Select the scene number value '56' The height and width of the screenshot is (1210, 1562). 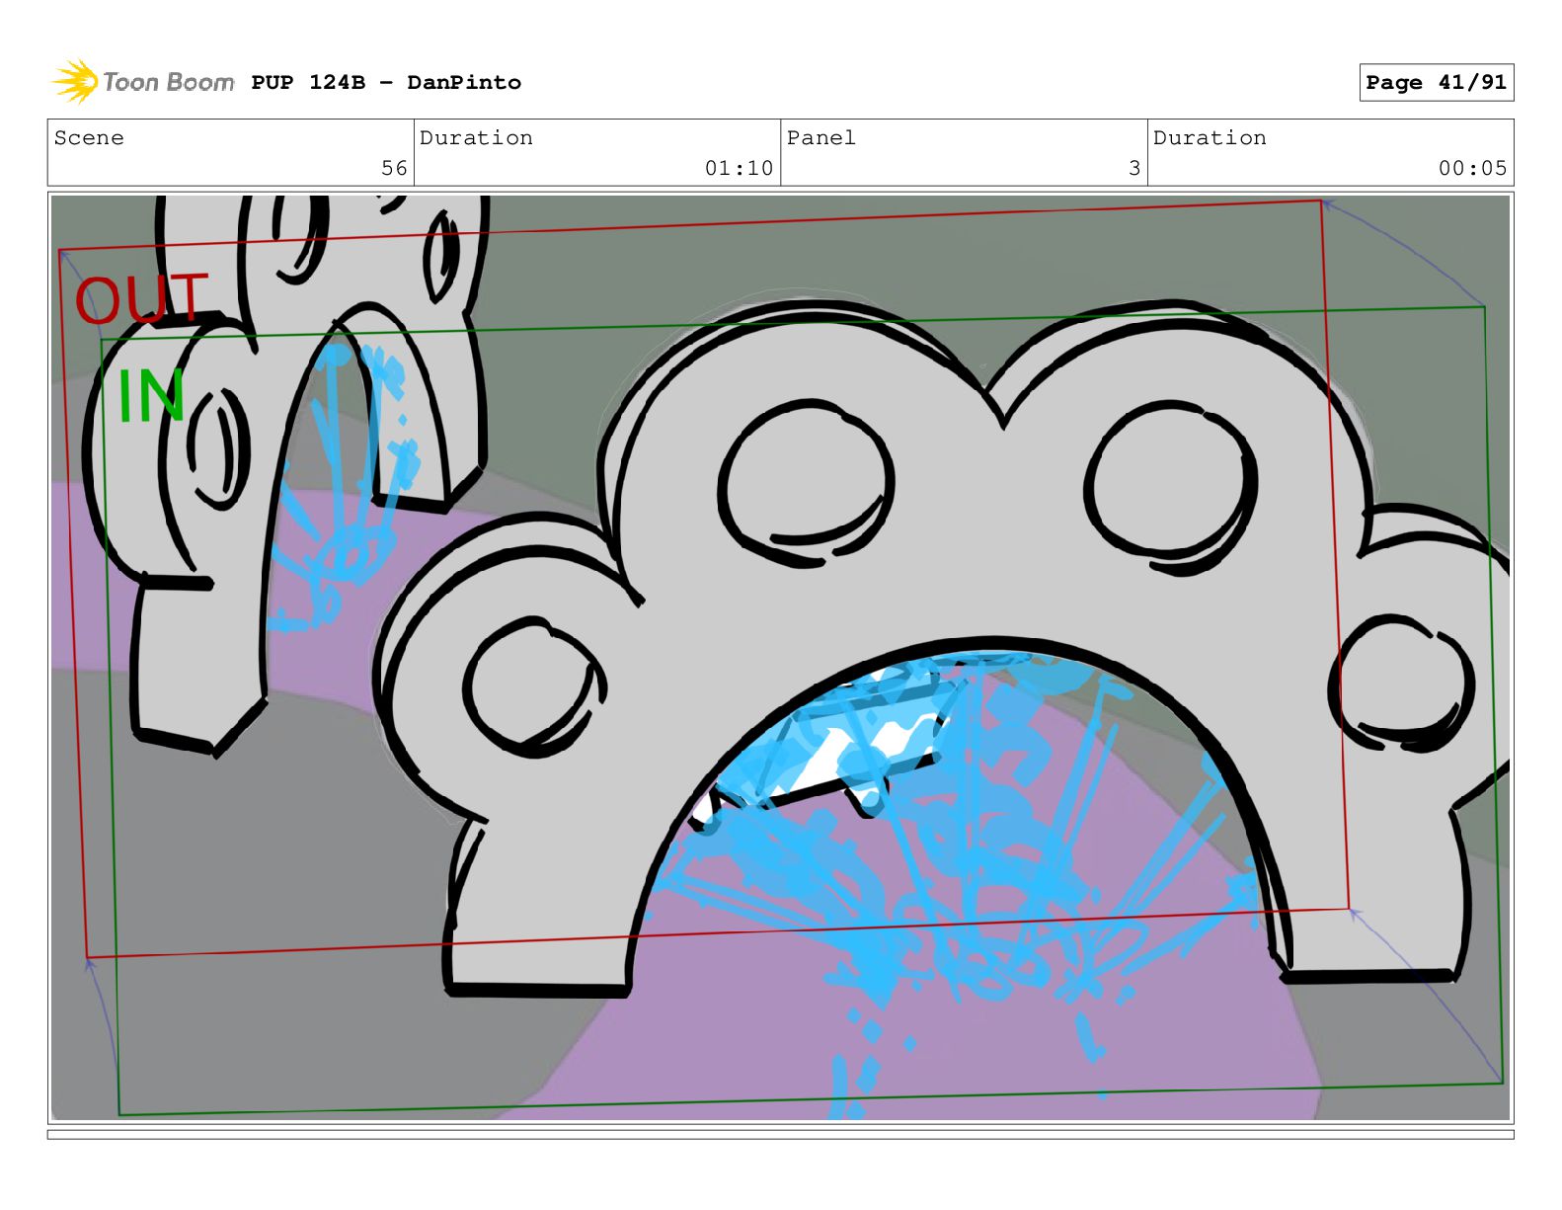coord(394,169)
